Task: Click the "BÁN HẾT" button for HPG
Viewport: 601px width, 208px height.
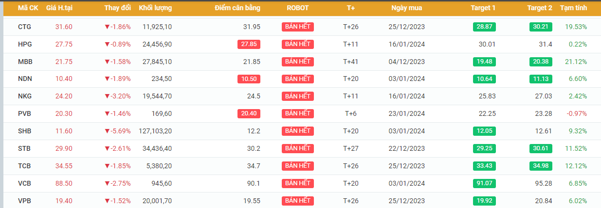Action: coord(298,44)
